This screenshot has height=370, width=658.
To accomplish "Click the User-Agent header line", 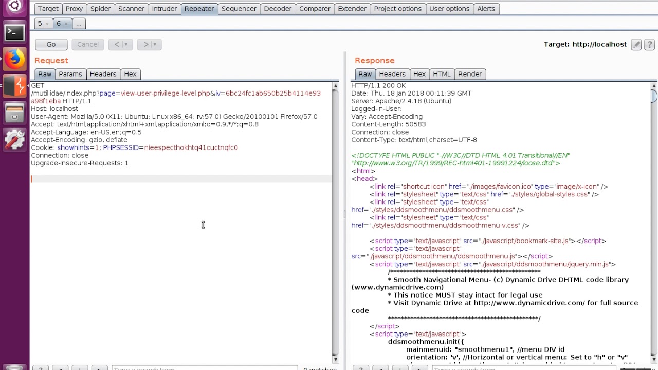I will 174,117.
